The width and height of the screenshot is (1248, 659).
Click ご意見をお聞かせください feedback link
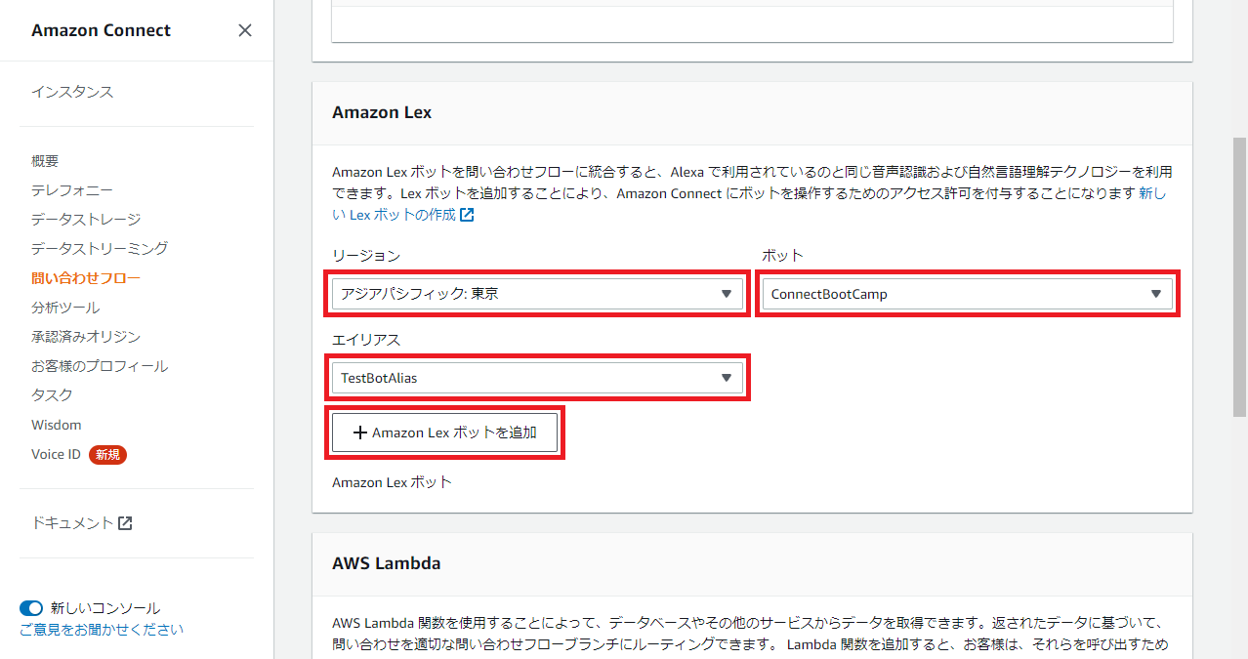[x=102, y=630]
